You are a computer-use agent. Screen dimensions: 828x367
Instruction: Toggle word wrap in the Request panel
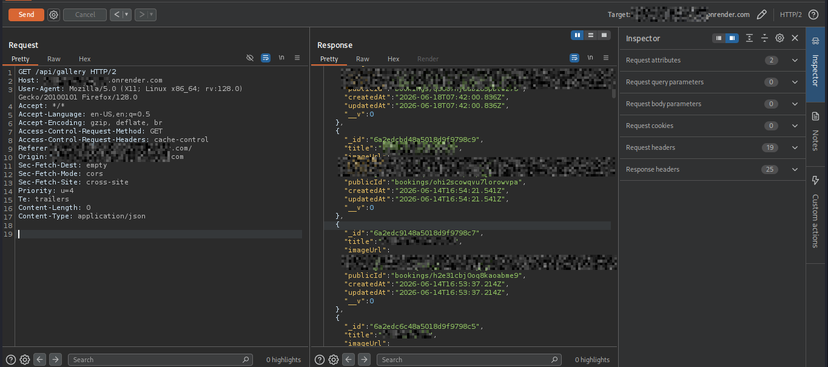(x=266, y=58)
